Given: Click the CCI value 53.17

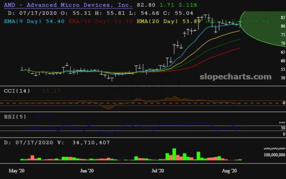Looking at the screenshot, I should [51, 91].
